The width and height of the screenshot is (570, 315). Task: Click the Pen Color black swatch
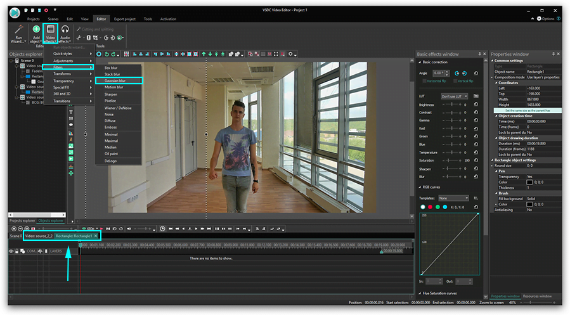[x=529, y=183]
